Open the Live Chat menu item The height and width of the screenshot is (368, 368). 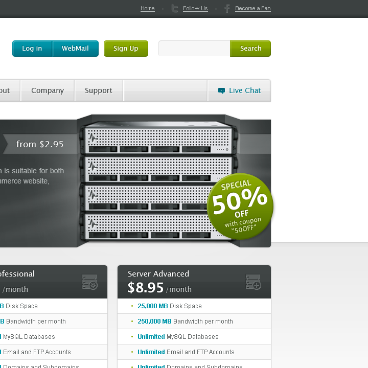pos(239,90)
